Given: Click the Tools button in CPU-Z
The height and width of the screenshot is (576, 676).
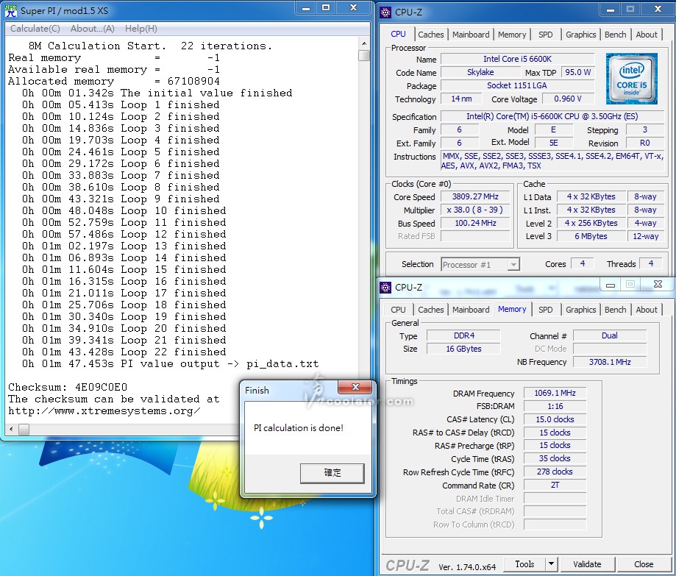Looking at the screenshot, I should [x=524, y=564].
